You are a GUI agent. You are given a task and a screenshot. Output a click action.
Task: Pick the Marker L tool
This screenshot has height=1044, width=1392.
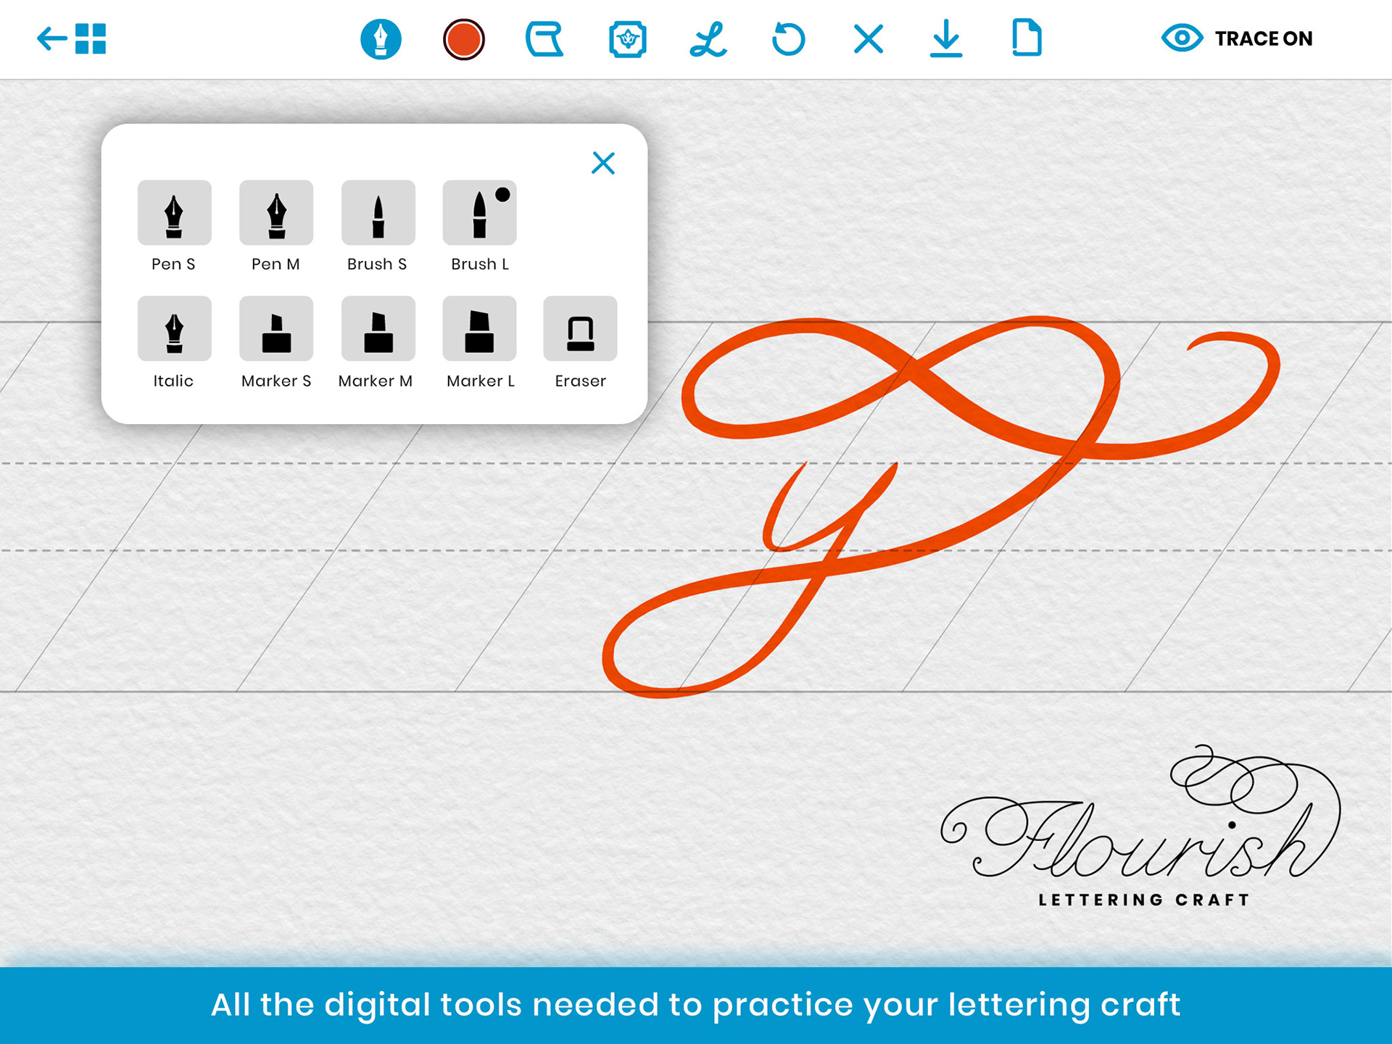(479, 328)
